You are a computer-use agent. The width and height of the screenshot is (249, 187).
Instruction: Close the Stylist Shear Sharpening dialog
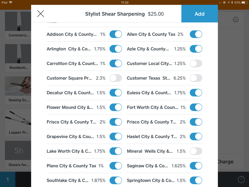41,14
